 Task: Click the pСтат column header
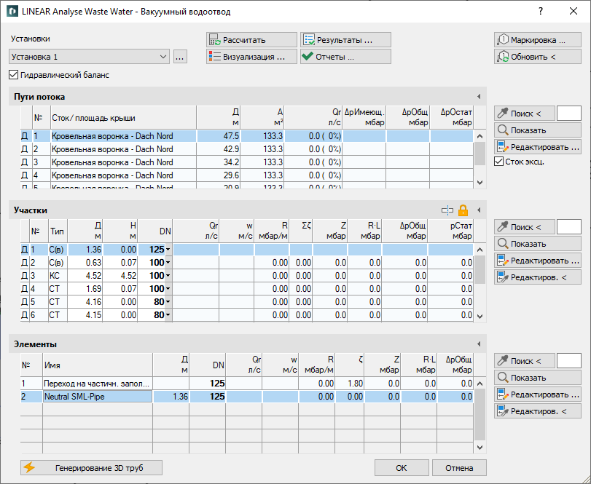coord(451,231)
